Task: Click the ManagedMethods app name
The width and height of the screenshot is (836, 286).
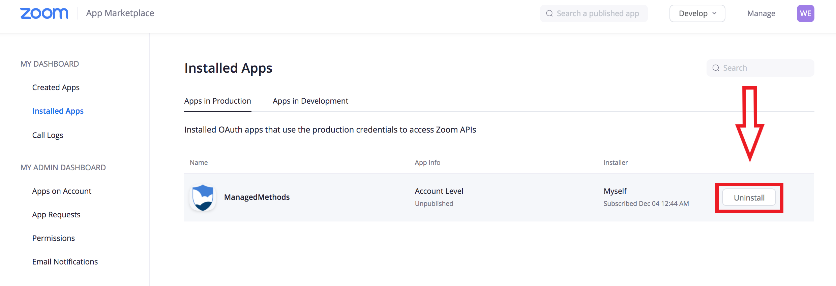Action: 257,197
